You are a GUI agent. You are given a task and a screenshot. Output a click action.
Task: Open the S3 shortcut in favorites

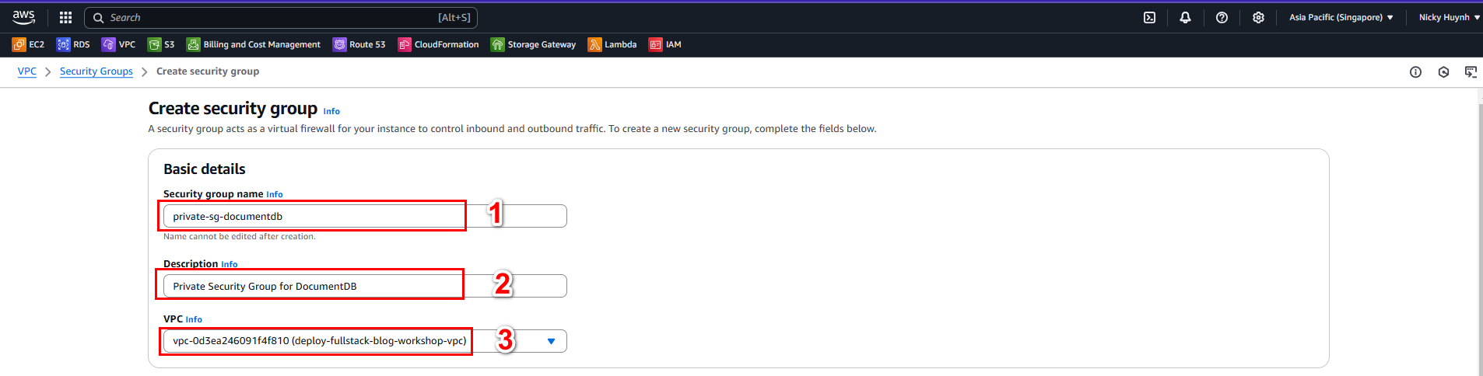tap(161, 44)
